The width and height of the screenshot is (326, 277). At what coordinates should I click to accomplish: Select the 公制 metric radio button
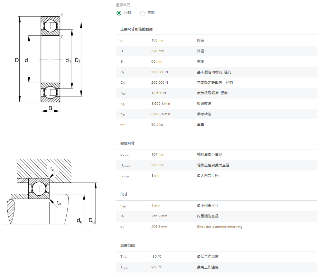[x=119, y=13]
